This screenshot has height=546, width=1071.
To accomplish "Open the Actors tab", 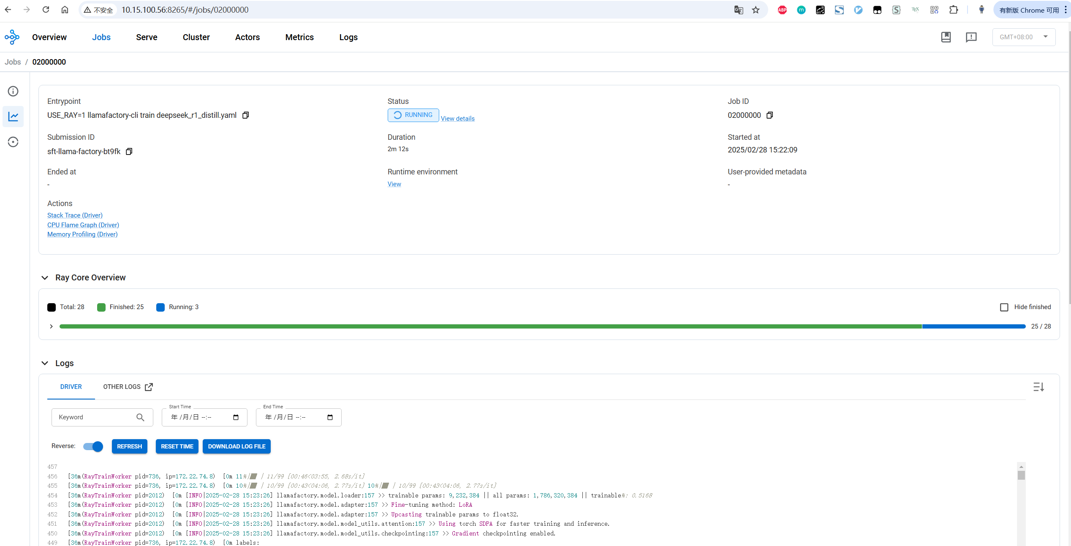I will coord(247,37).
